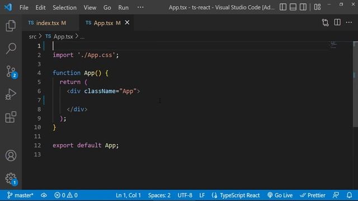The image size is (358, 201).
Task: Expand hidden menus with ellipsis in menu bar
Action: tap(140, 7)
